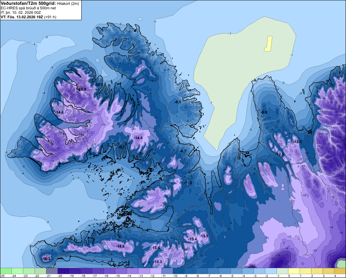Click the -12.5 temperature value

280,154
